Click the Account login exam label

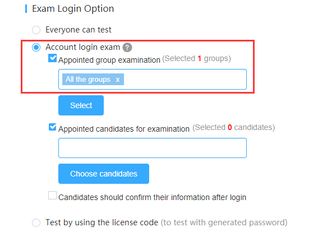(x=83, y=47)
